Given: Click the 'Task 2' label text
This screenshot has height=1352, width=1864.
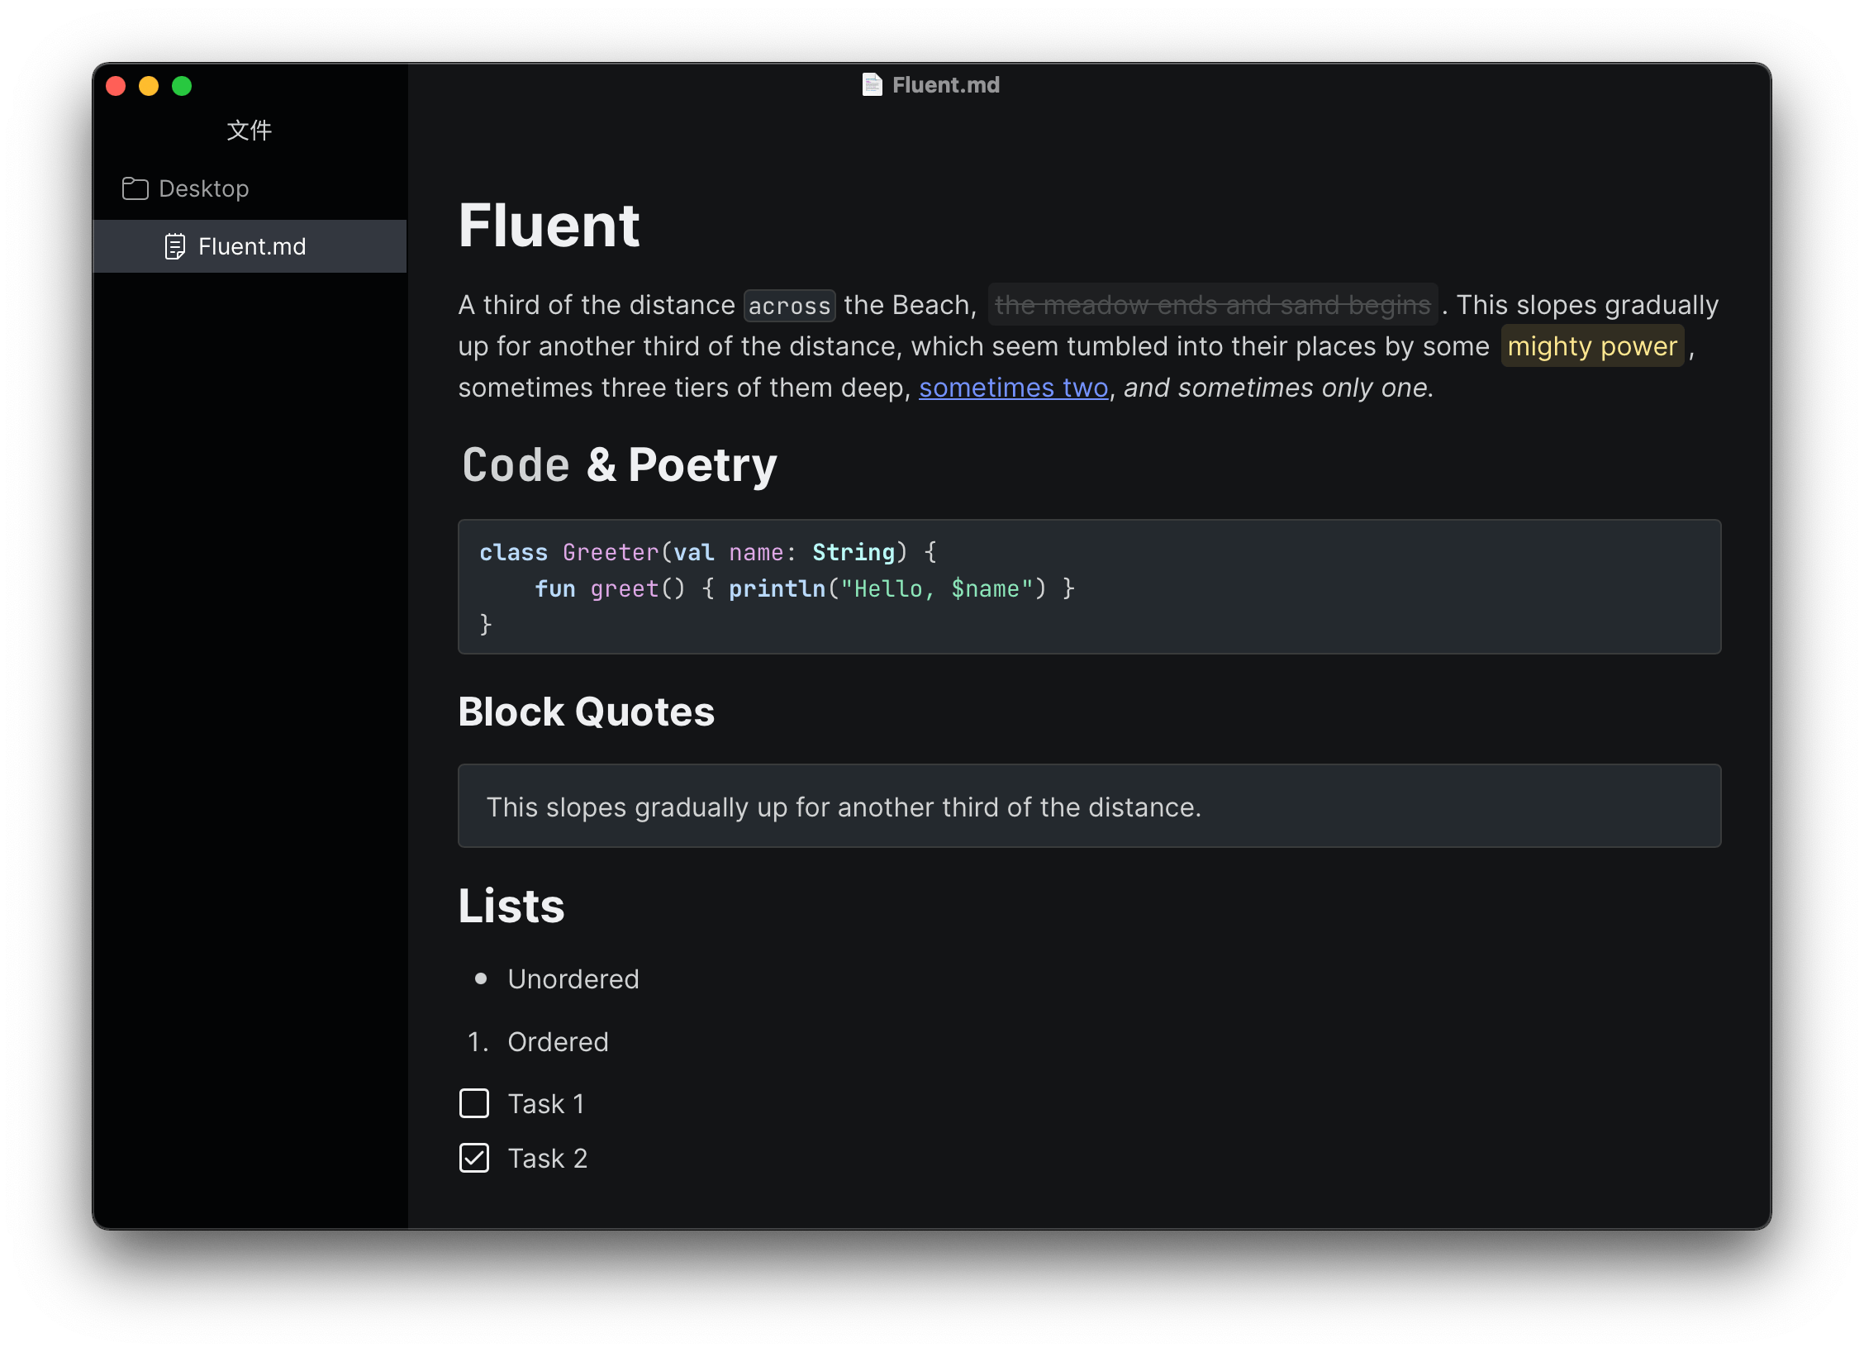Looking at the screenshot, I should (x=547, y=1159).
